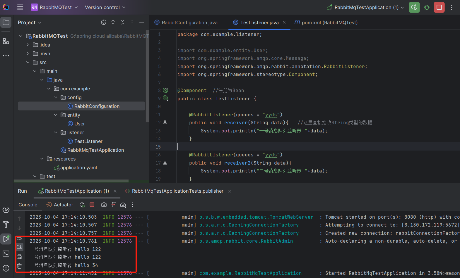Viewport: 460px width, 278px height.
Task: Print console output icon
Action: 19,257
